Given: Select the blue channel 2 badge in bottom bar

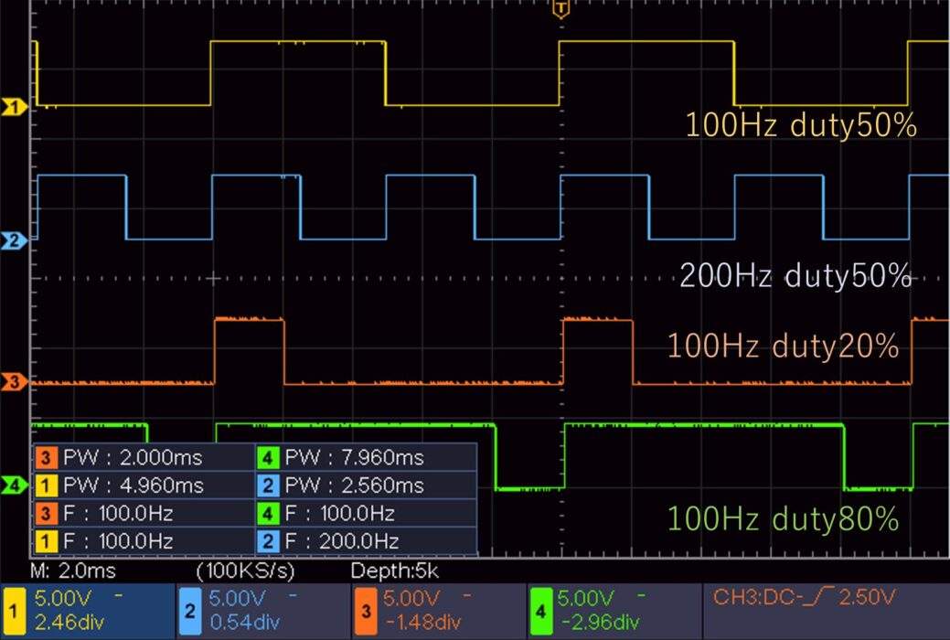Looking at the screenshot, I should (x=189, y=612).
